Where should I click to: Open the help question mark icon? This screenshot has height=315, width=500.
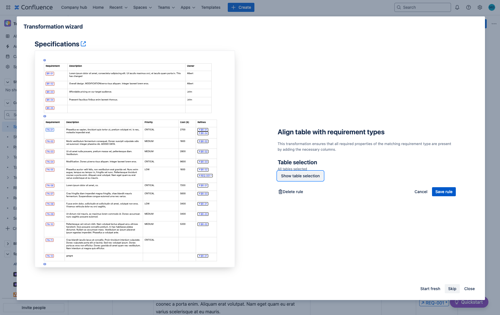point(468,7)
